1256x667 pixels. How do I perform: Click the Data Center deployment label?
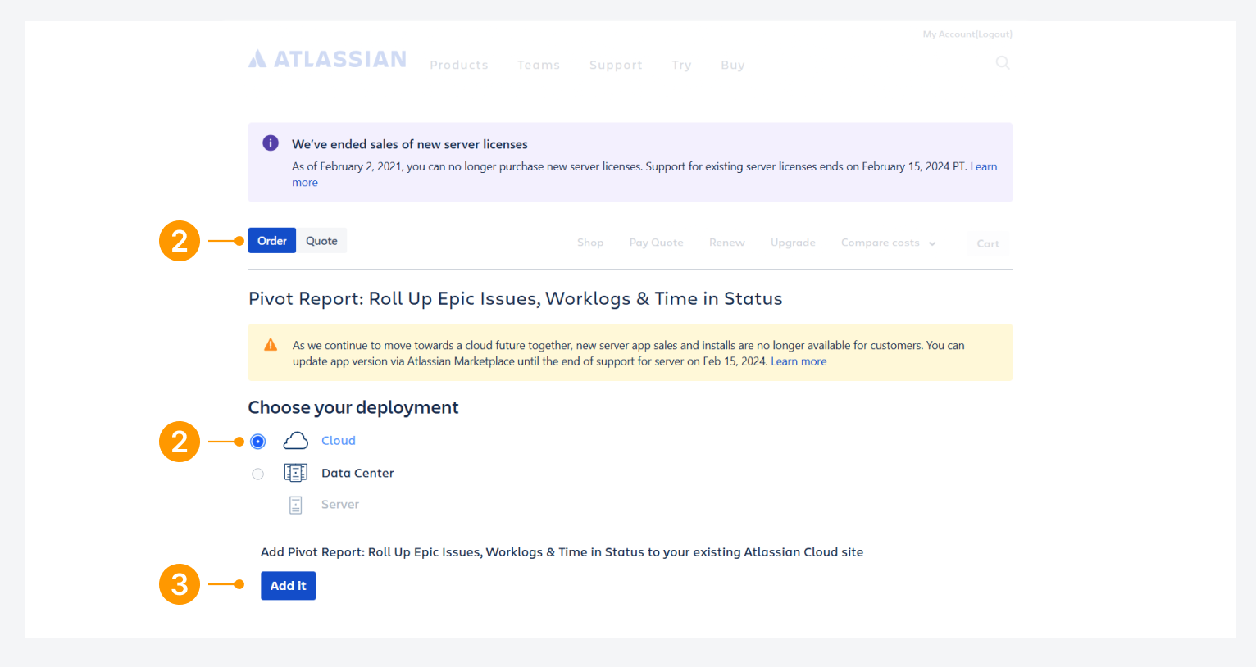[357, 473]
